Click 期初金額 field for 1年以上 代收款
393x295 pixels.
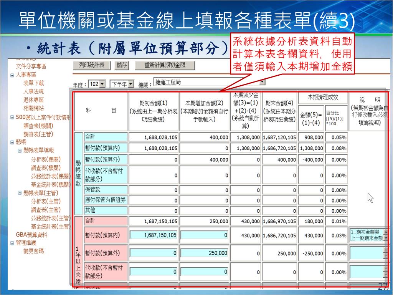click(x=154, y=272)
